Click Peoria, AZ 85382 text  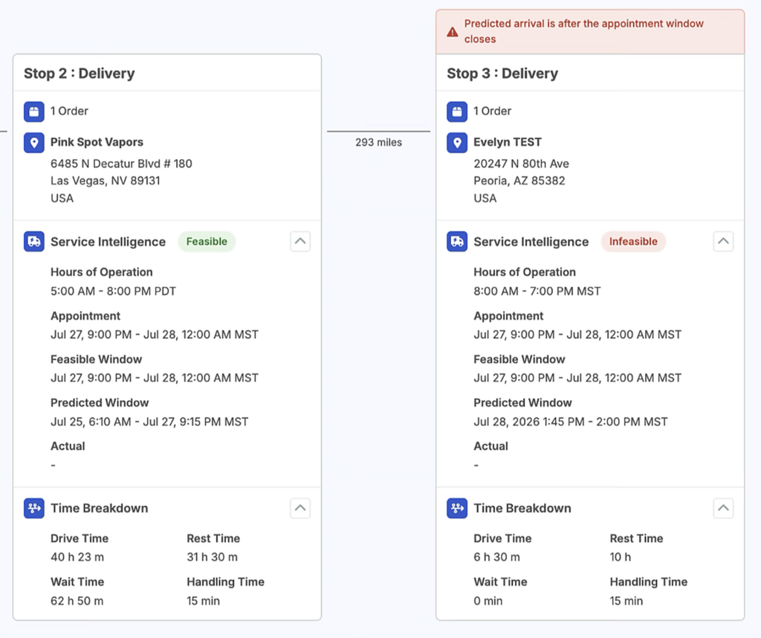(x=519, y=181)
